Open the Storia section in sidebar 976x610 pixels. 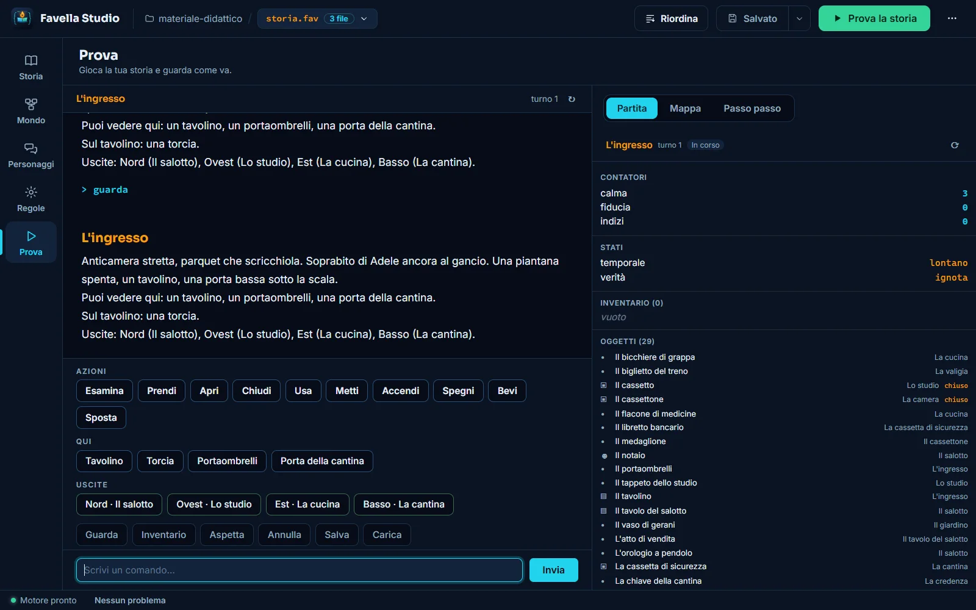(31, 67)
